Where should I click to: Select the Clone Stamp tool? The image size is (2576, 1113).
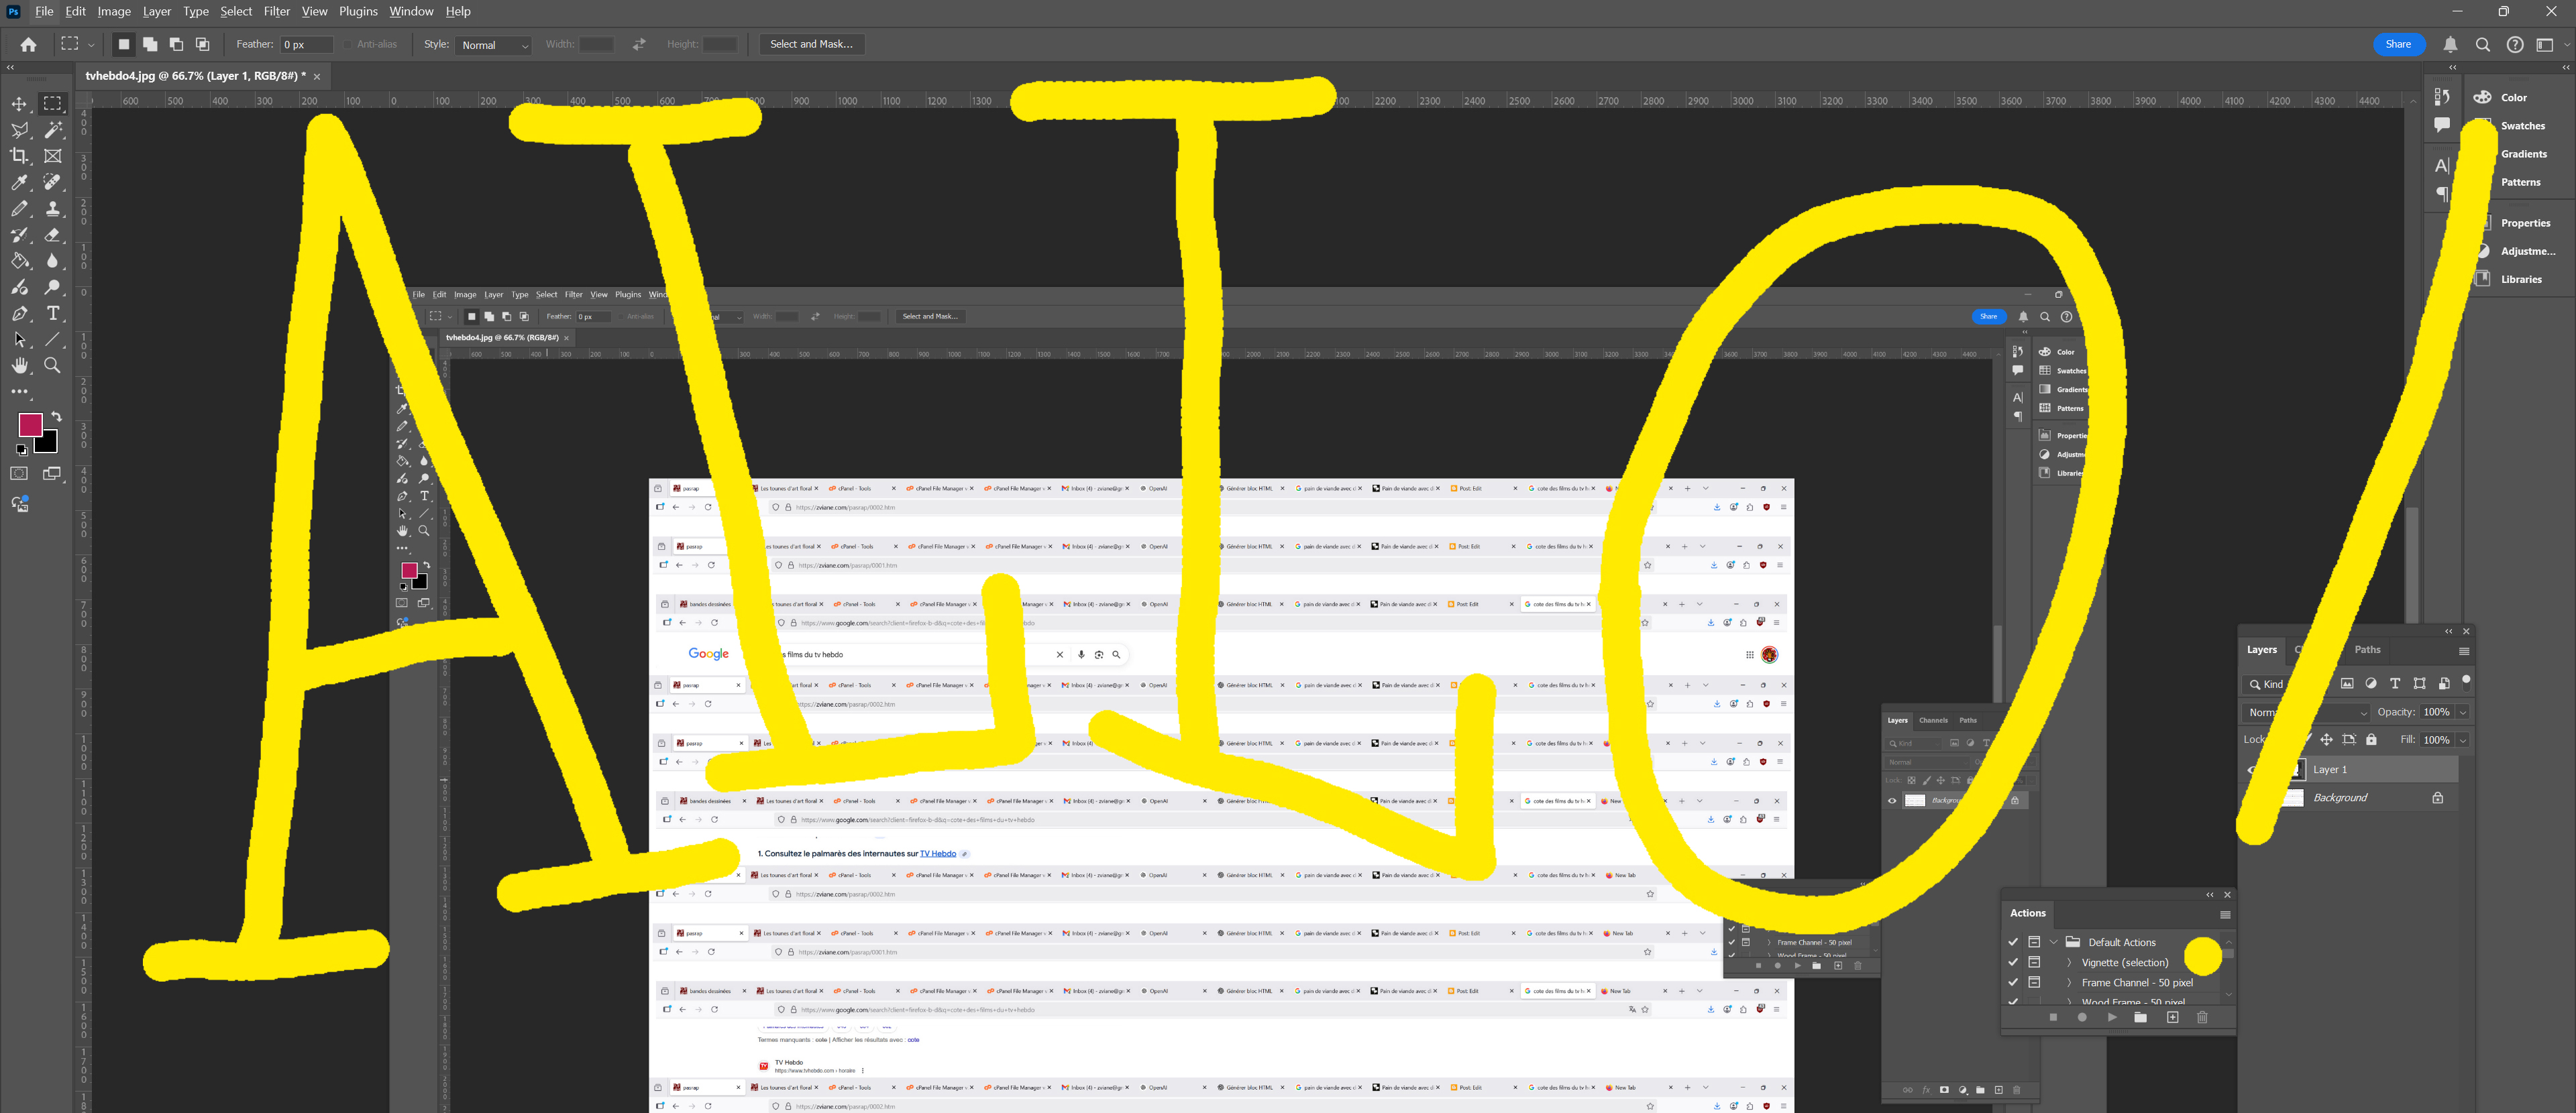pyautogui.click(x=53, y=208)
